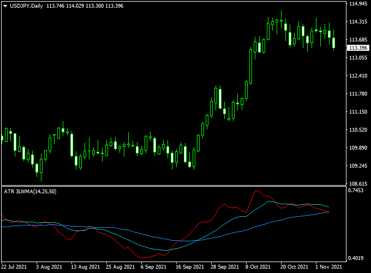Image resolution: width=371 pixels, height=273 pixels.
Task: Open the chart menu triangle beside USDJPY,Daily
Action: (5, 6)
